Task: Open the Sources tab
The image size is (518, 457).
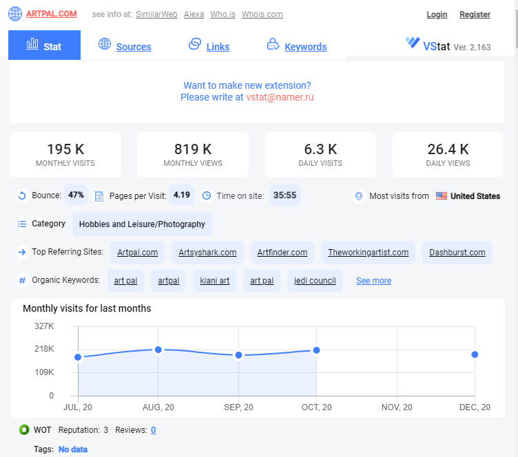Action: click(134, 47)
